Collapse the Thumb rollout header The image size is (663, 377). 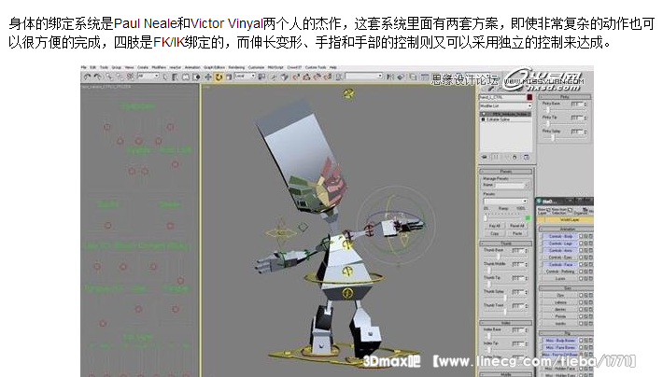[x=506, y=244]
